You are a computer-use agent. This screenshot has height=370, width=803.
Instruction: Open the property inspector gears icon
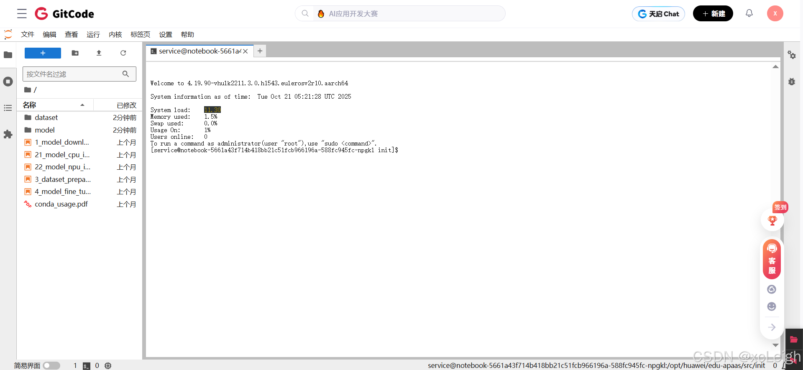(x=792, y=55)
